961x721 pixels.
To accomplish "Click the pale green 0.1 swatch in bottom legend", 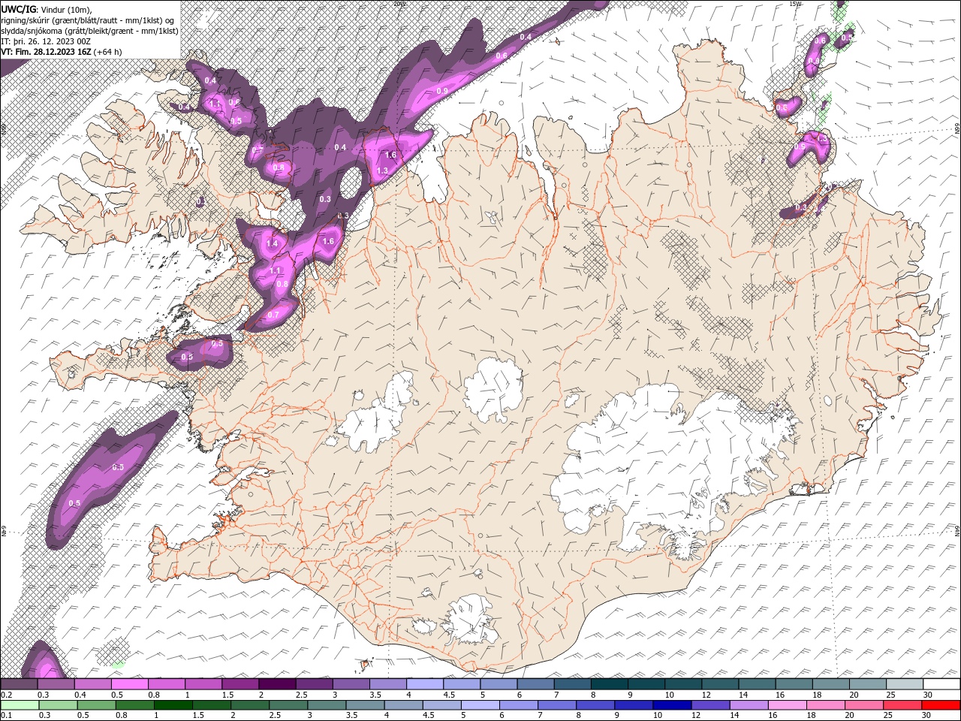I will pyautogui.click(x=20, y=705).
